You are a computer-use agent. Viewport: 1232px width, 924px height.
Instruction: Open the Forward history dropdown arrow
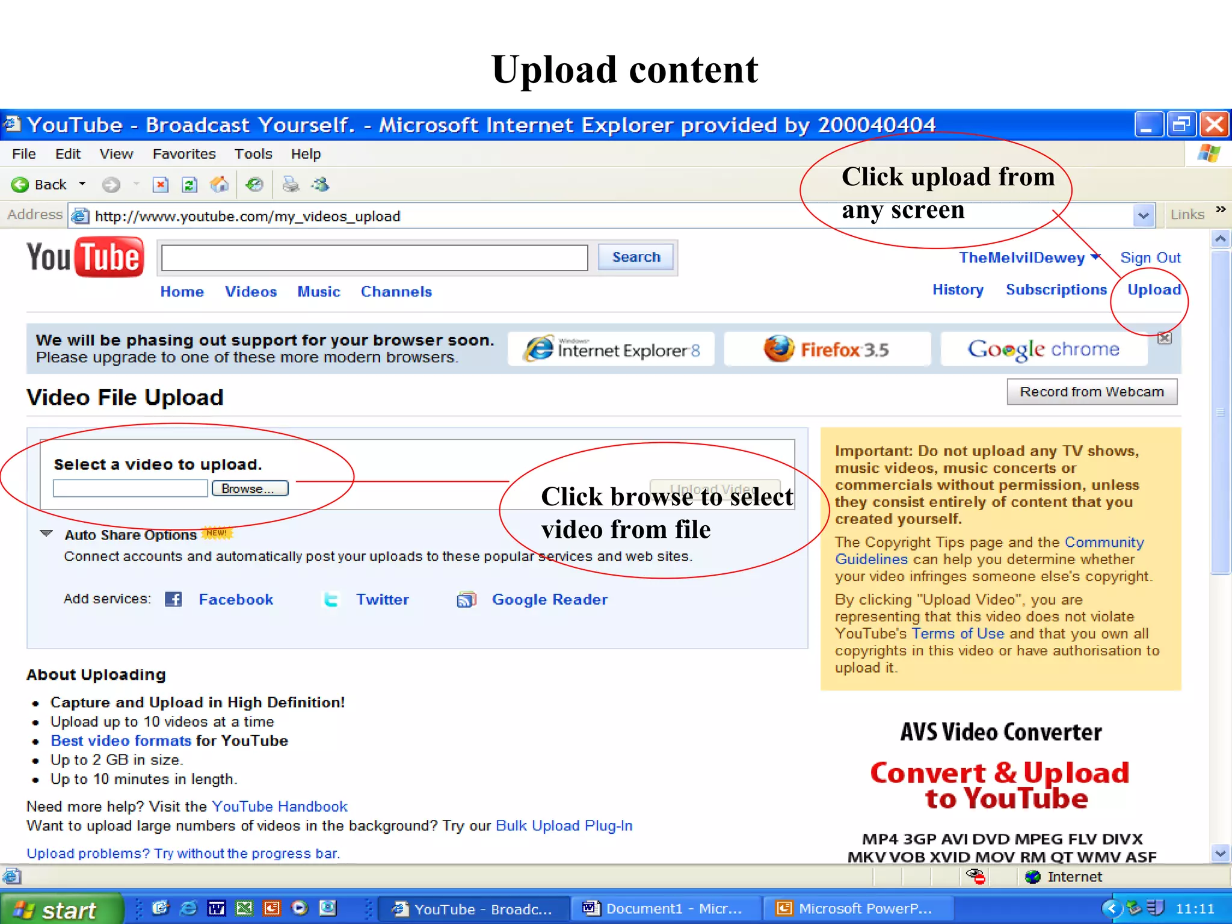point(137,185)
